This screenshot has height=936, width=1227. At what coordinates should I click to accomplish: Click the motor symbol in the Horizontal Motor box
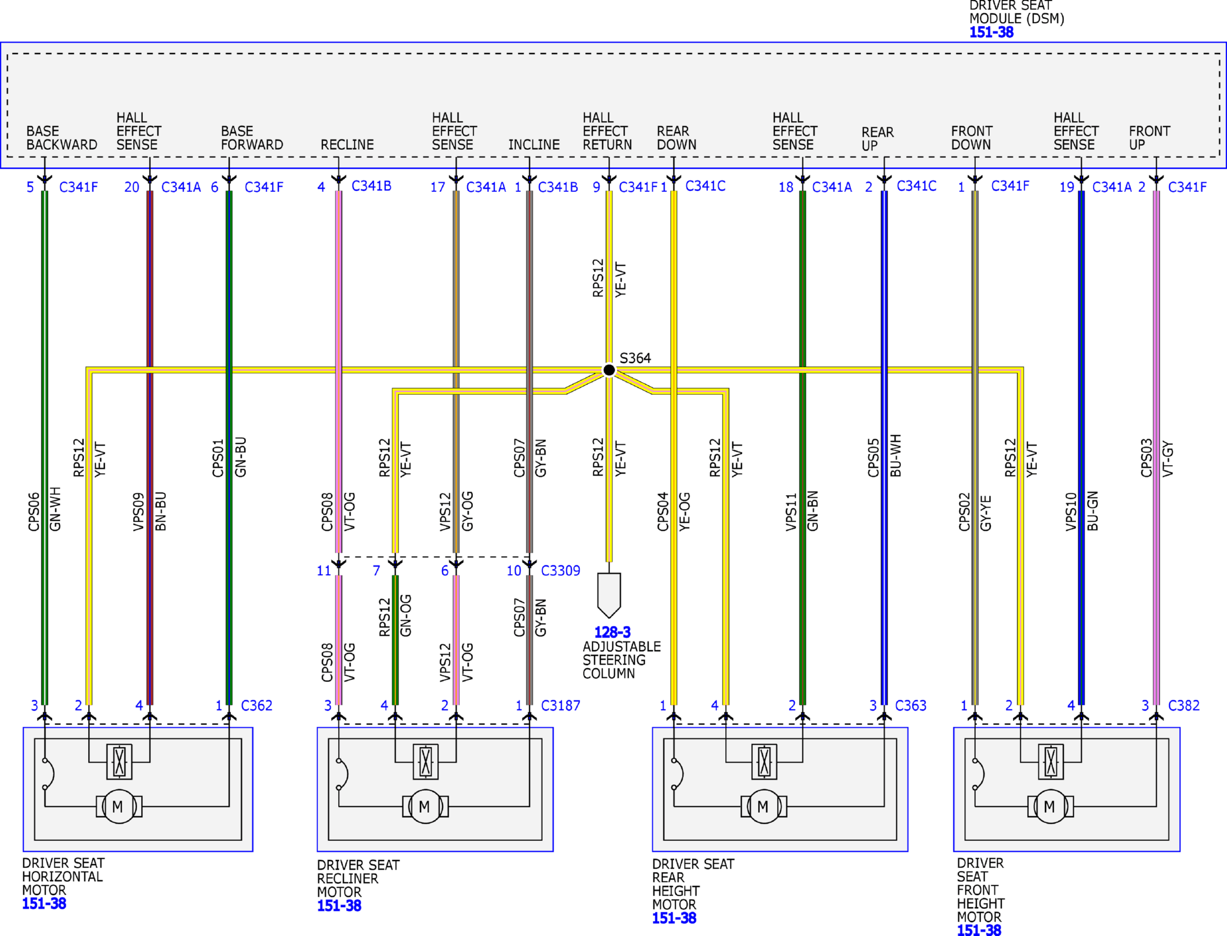(119, 806)
